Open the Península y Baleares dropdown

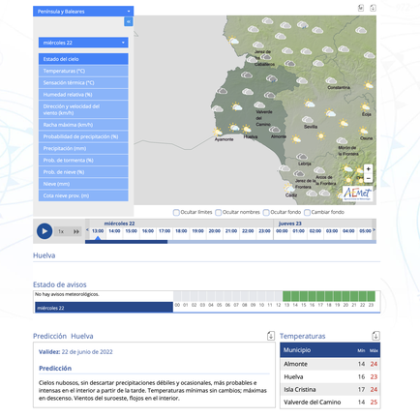[83, 12]
